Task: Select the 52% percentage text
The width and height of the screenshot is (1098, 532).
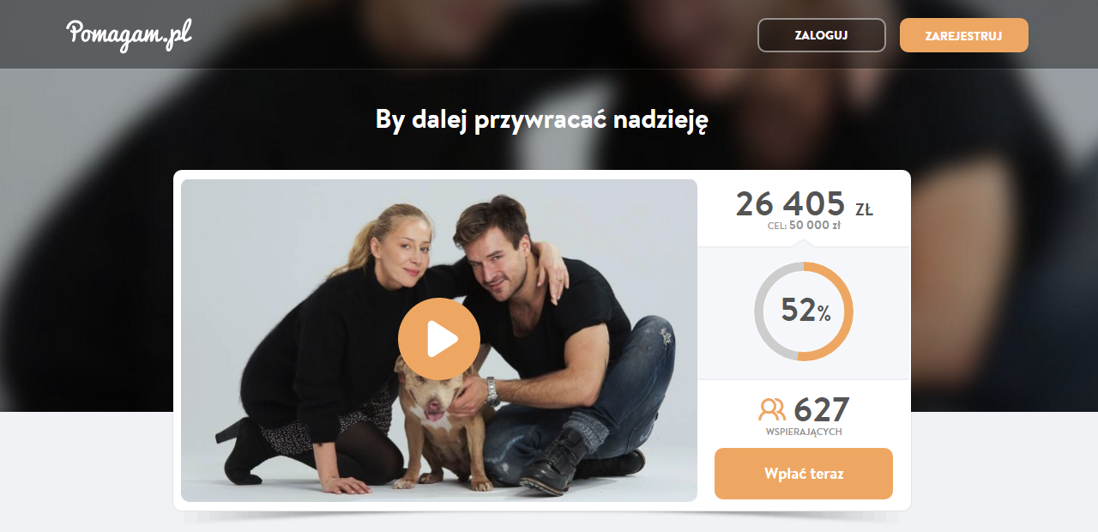Action: tap(805, 311)
